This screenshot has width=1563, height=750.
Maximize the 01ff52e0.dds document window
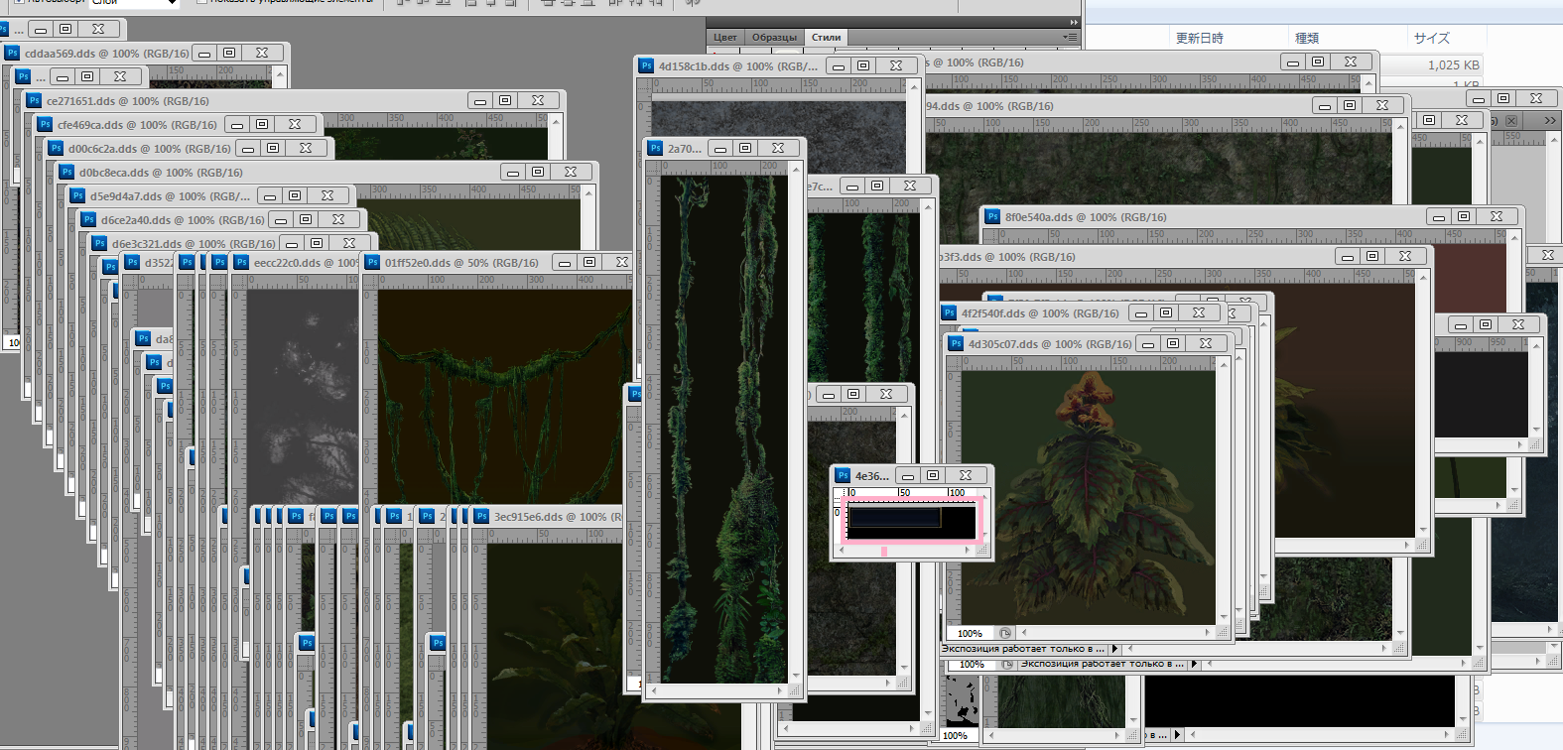(589, 263)
